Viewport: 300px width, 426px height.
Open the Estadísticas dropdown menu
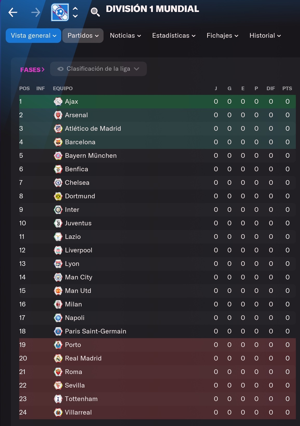point(174,36)
